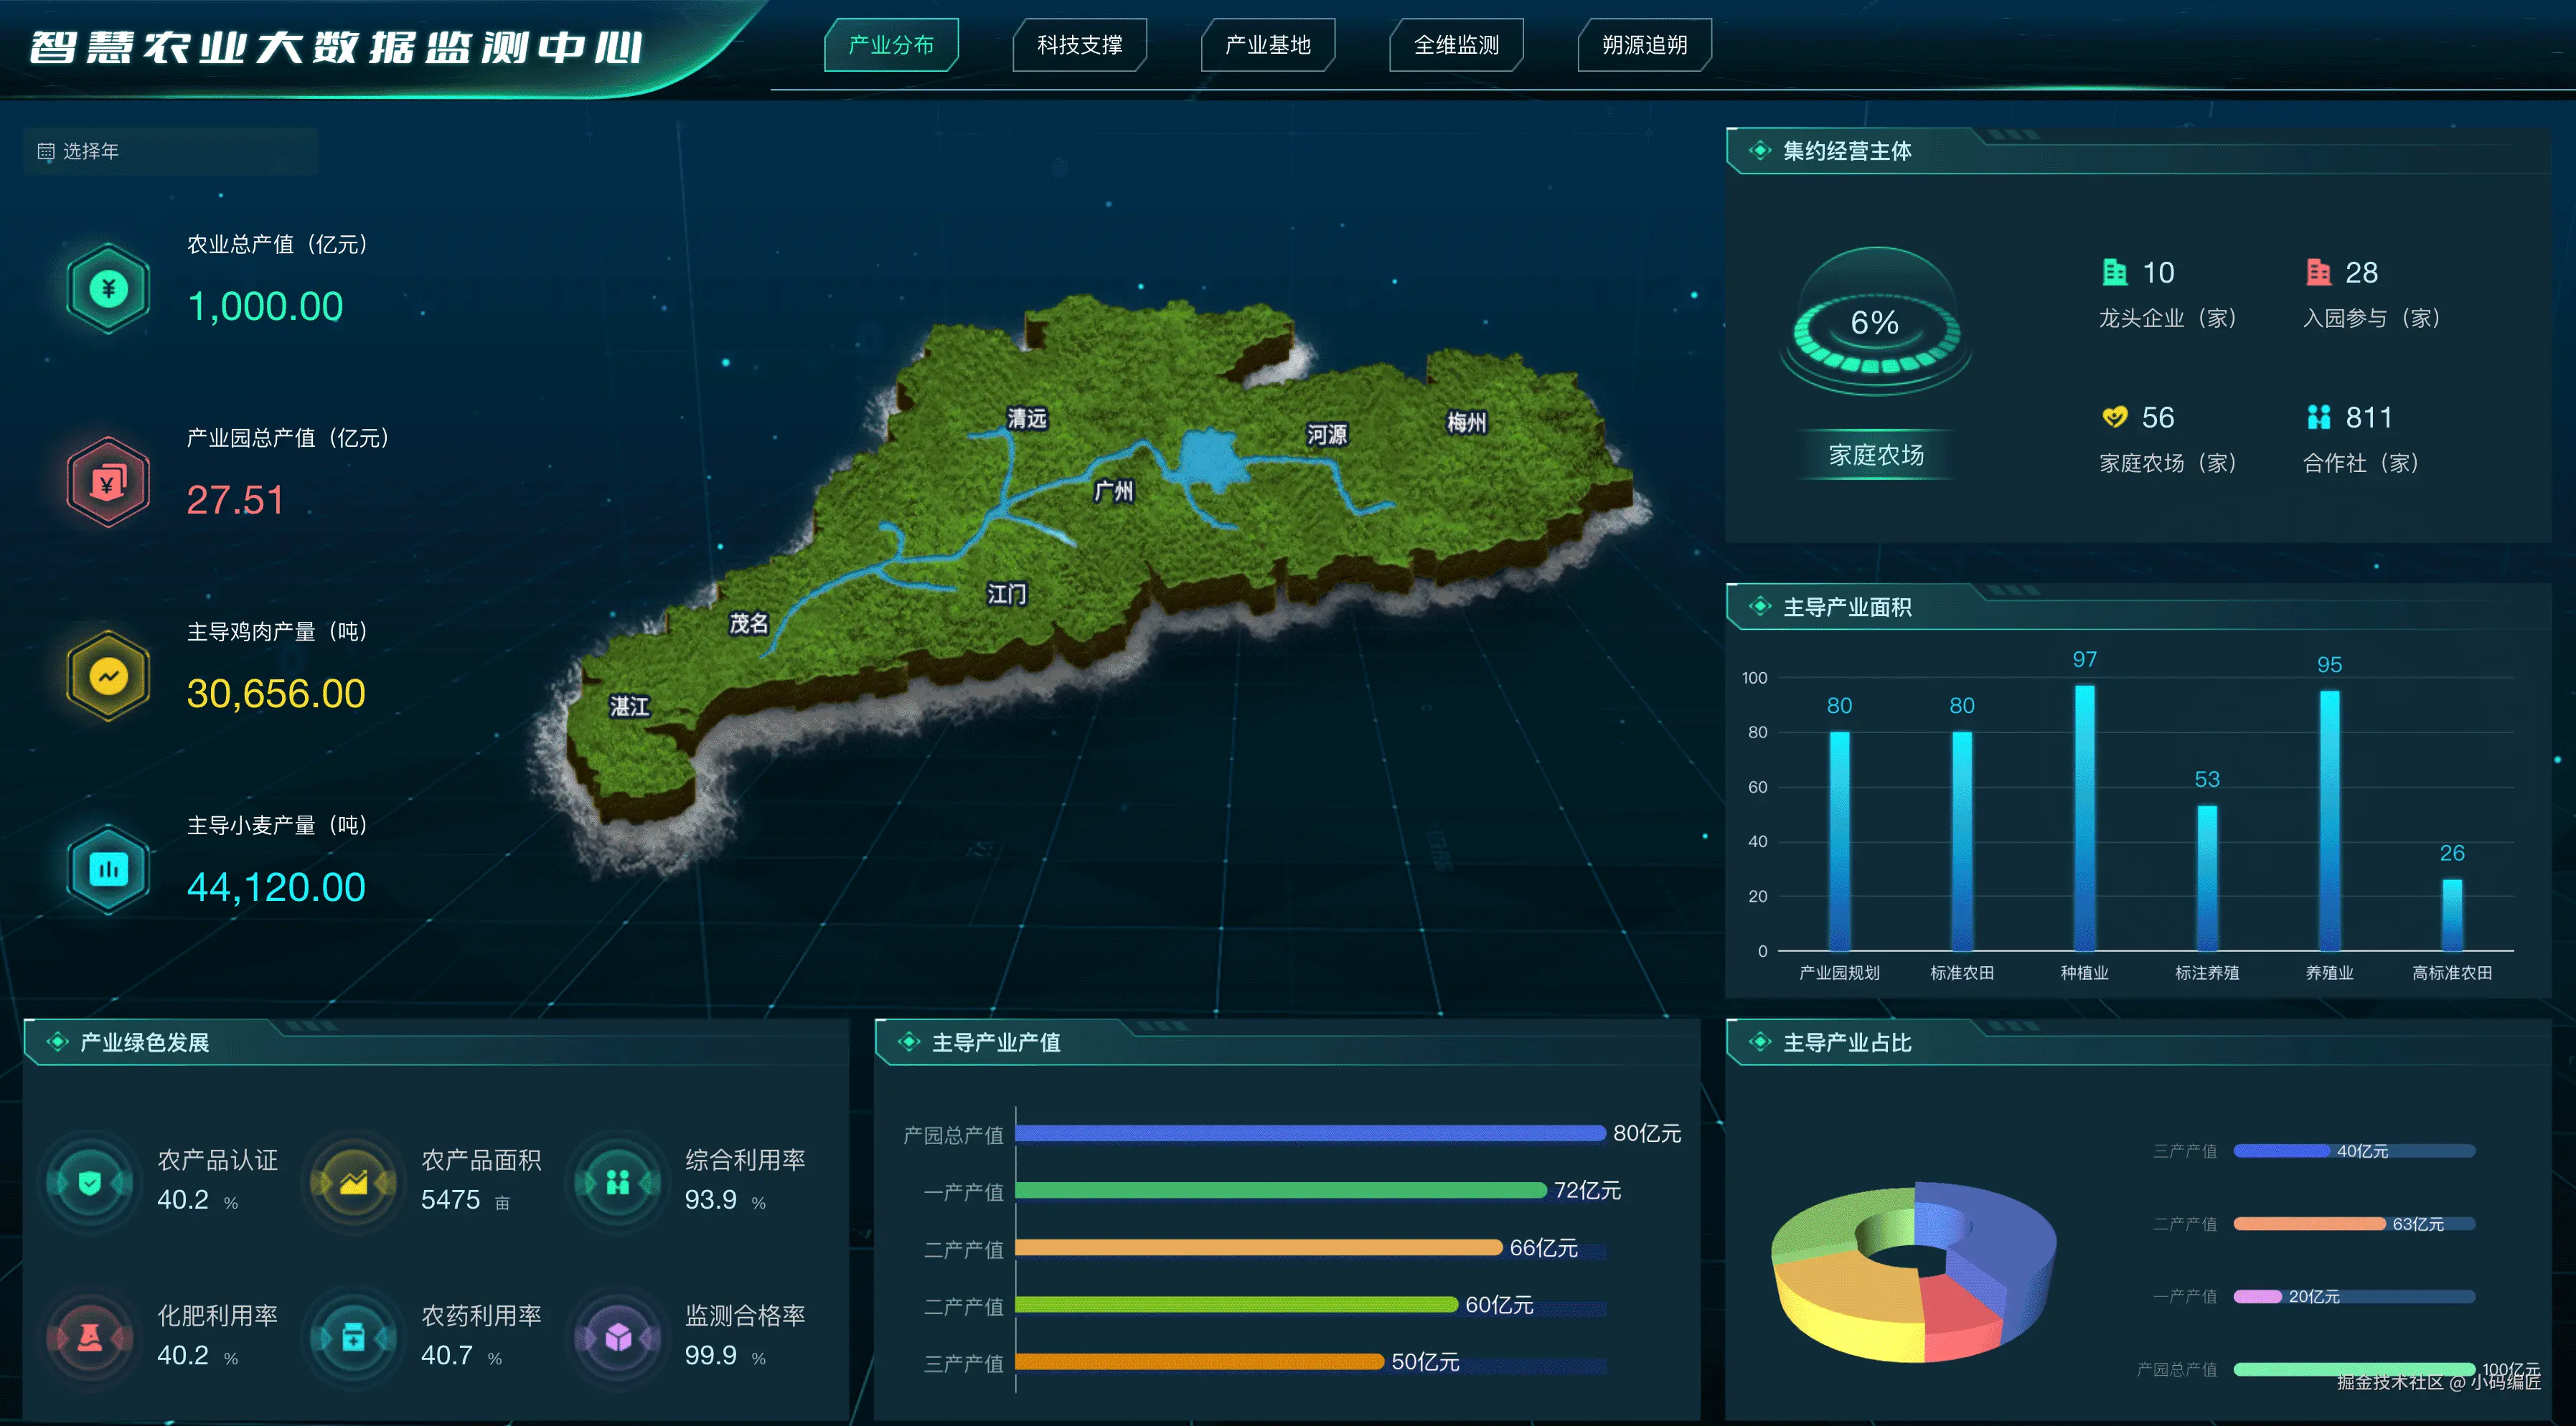Open the 科技支撑 tab
This screenshot has height=1426, width=2576.
1079,45
